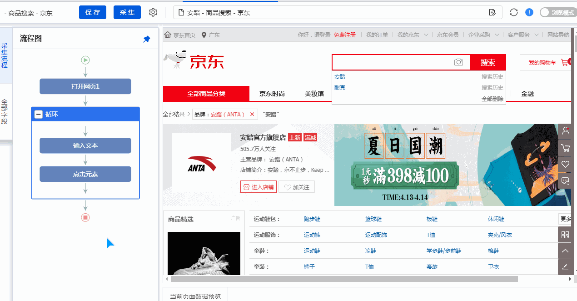Select the 输入文本 flow step
This screenshot has height=301, width=577.
(85, 145)
